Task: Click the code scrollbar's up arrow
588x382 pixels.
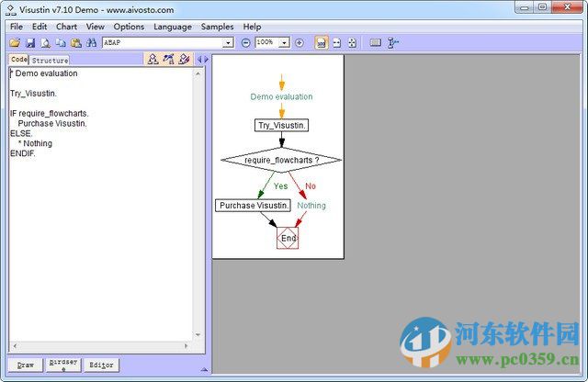Action: click(x=198, y=73)
